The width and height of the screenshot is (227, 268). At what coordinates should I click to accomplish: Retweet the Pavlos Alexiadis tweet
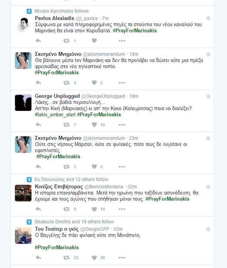point(67,41)
